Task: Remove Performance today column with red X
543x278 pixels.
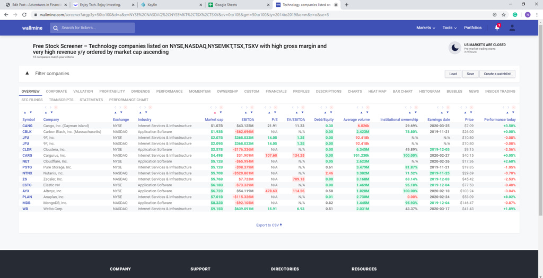Action: pyautogui.click(x=513, y=107)
